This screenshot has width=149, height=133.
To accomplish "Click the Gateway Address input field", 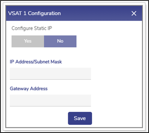I will click(x=51, y=100).
